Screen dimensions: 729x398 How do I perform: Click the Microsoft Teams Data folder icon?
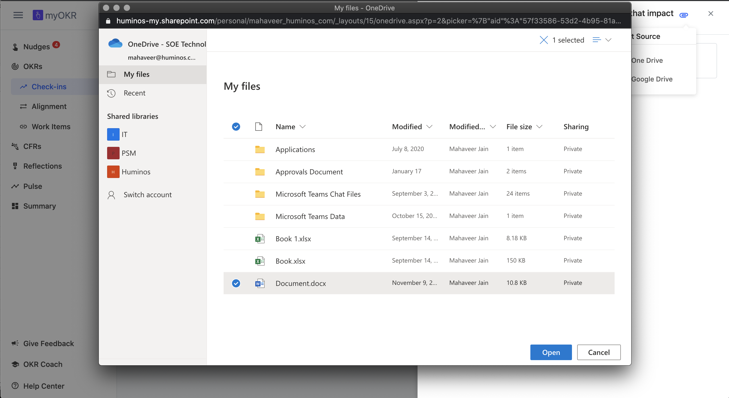pyautogui.click(x=259, y=216)
